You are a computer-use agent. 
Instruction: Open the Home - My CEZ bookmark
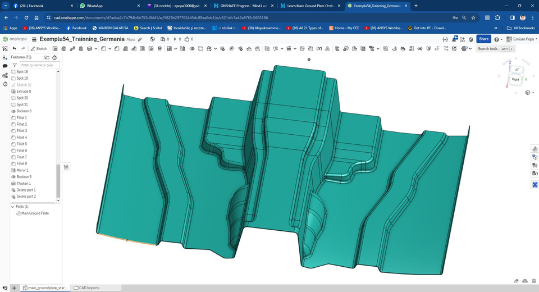344,28
